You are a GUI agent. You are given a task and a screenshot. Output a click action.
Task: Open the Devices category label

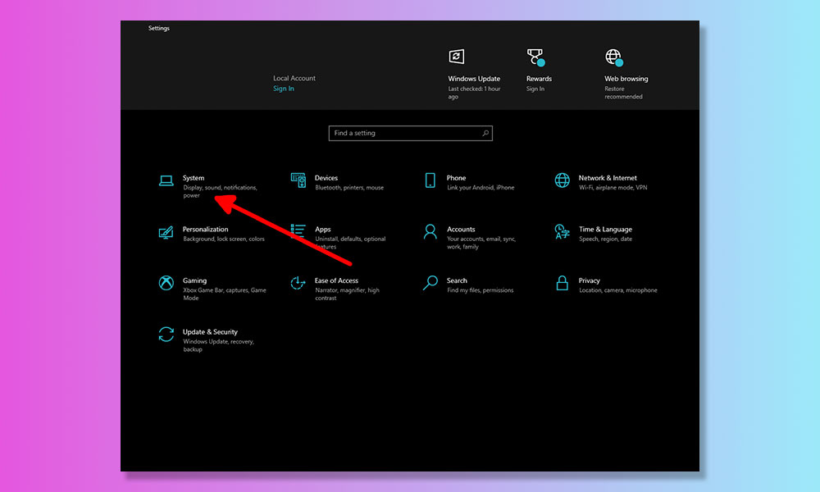click(326, 178)
